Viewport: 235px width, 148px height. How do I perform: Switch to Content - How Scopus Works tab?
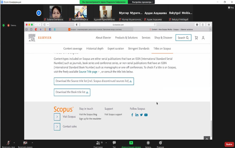point(171,30)
